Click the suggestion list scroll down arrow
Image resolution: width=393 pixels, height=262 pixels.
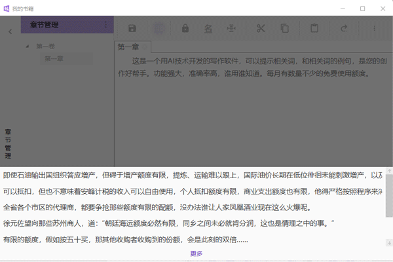[389, 243]
